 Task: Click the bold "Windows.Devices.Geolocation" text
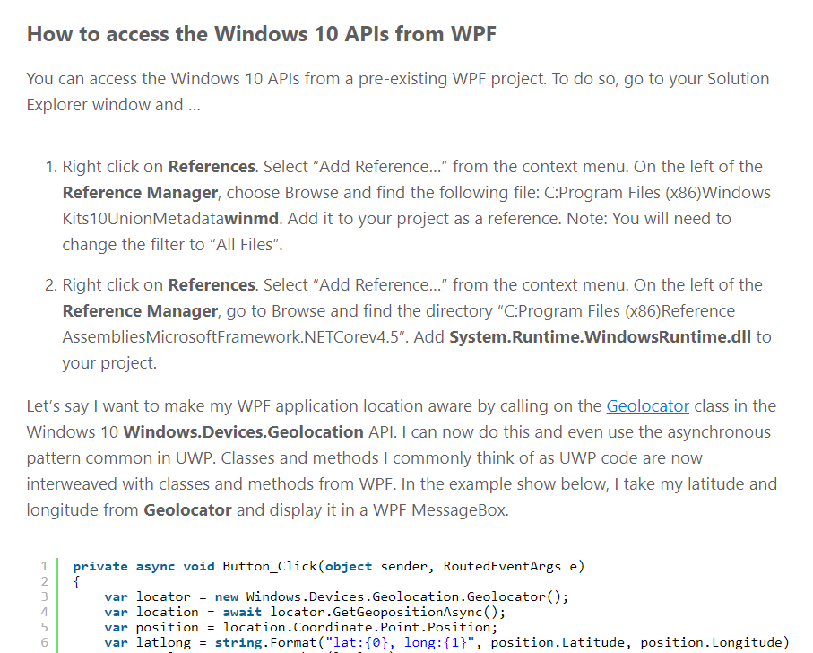[x=243, y=432]
